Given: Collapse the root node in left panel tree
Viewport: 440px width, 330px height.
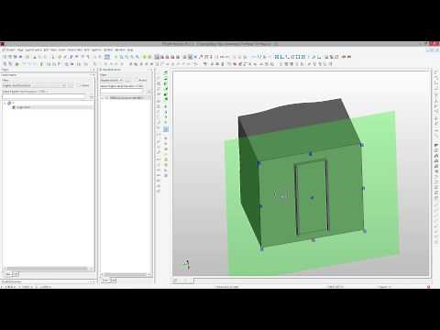Looking at the screenshot, I should click(x=5, y=104).
